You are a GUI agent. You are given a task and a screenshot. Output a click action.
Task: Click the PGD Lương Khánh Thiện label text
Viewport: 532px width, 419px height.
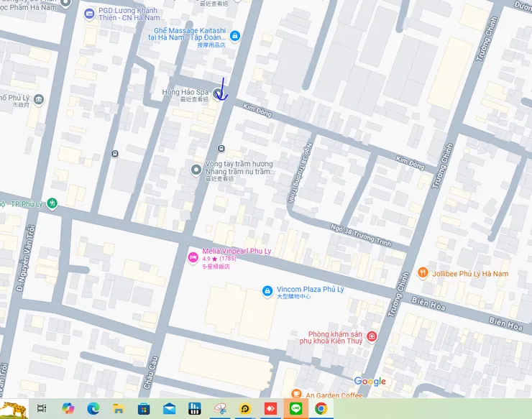pos(132,14)
